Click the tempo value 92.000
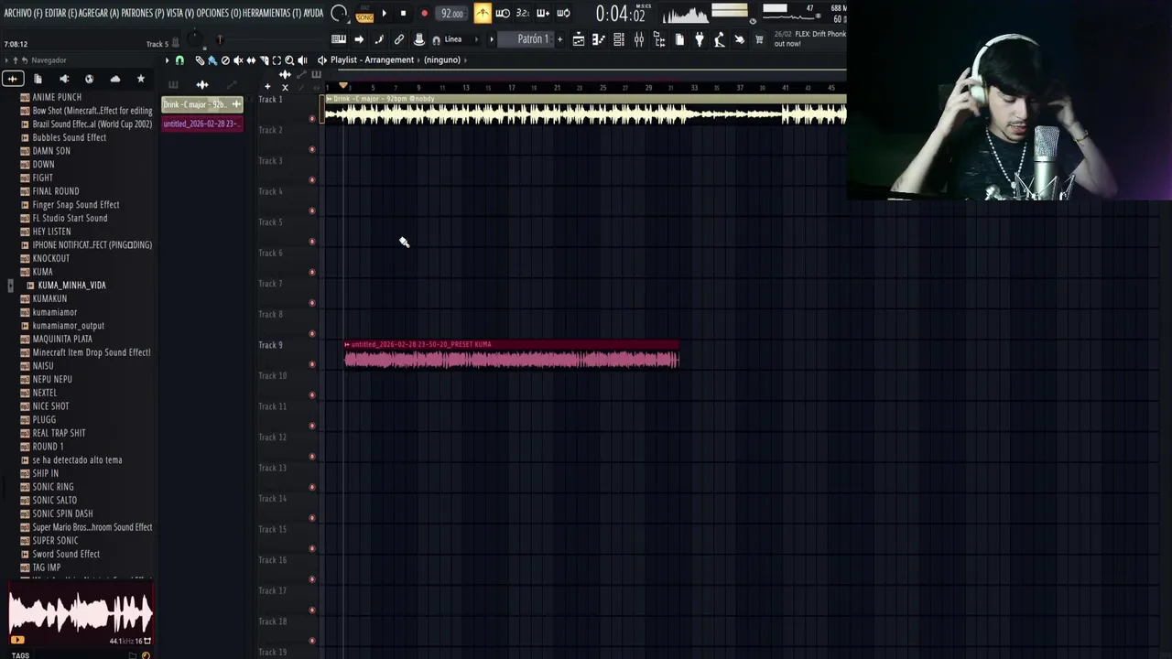The height and width of the screenshot is (659, 1172). pos(451,14)
